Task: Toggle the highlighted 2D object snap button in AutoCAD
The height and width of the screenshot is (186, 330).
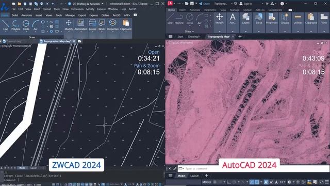Action: (257, 182)
